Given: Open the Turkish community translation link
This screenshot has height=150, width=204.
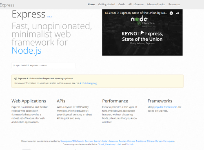Looking at the screenshot, I should click(x=130, y=144).
